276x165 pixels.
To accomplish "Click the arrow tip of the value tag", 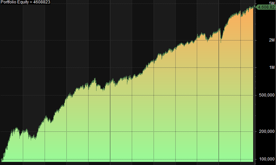I will point(255,7).
